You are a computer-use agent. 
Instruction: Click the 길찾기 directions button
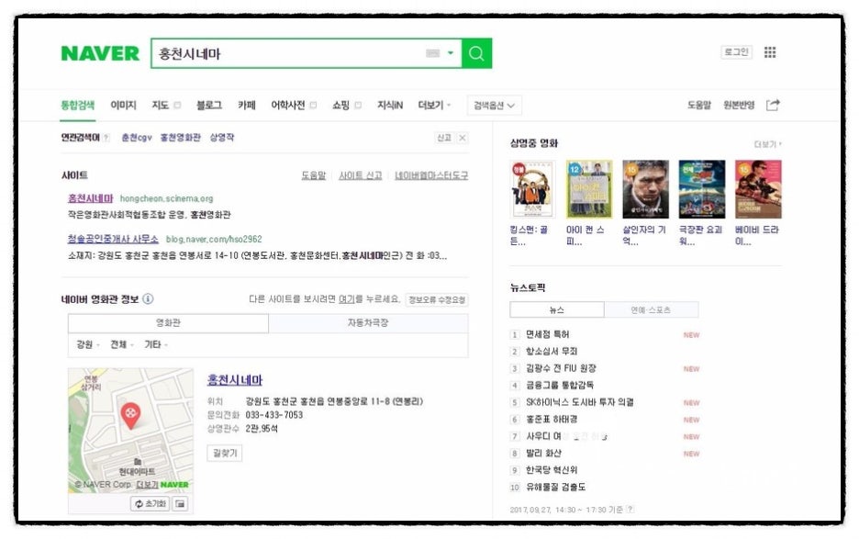(225, 453)
